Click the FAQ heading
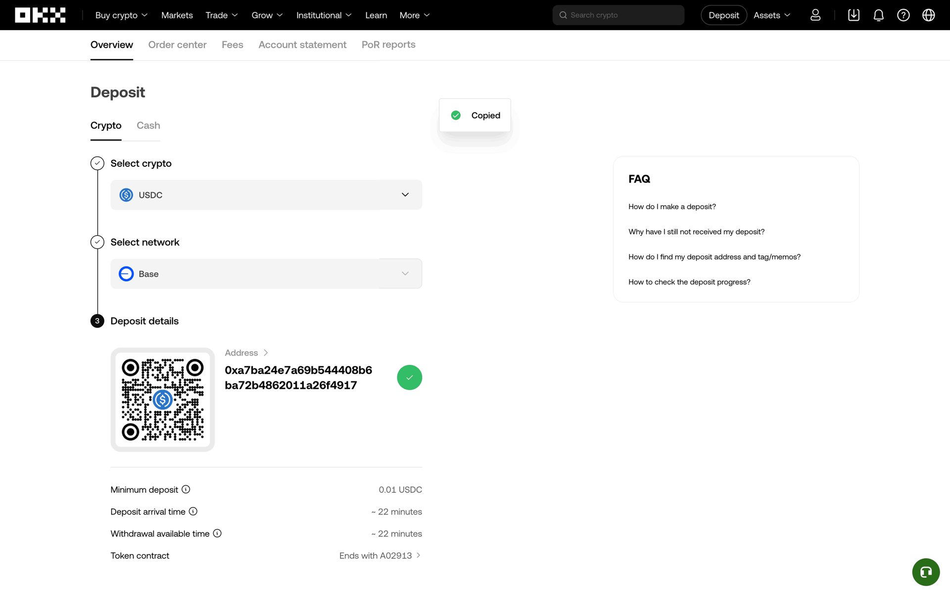The image size is (950, 596). point(639,179)
